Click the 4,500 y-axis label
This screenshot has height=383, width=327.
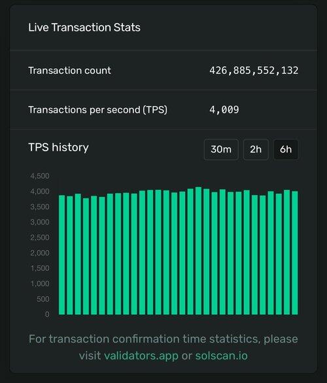[40, 176]
